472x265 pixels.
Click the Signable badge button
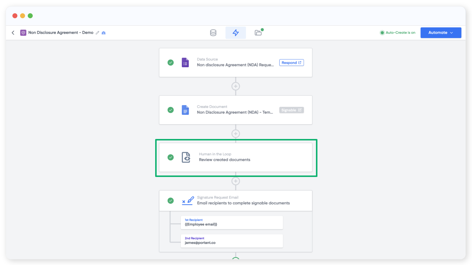click(291, 110)
